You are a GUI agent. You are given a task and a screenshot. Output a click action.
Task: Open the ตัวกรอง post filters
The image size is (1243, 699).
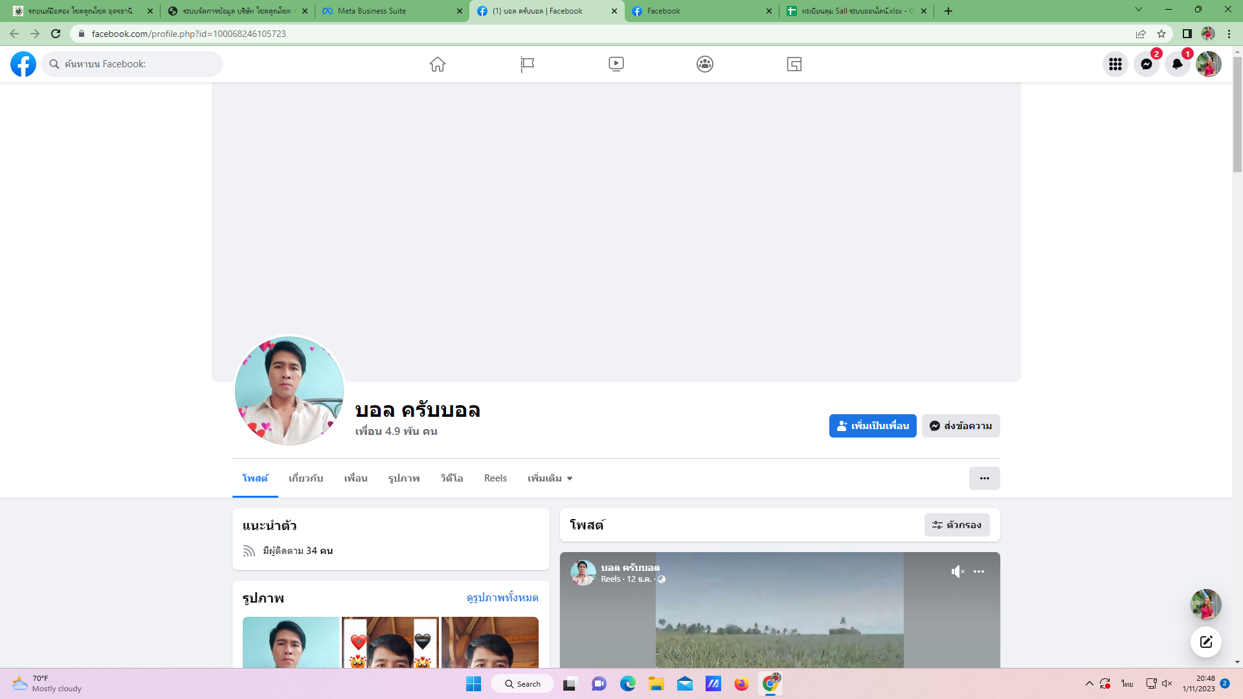[x=956, y=525]
